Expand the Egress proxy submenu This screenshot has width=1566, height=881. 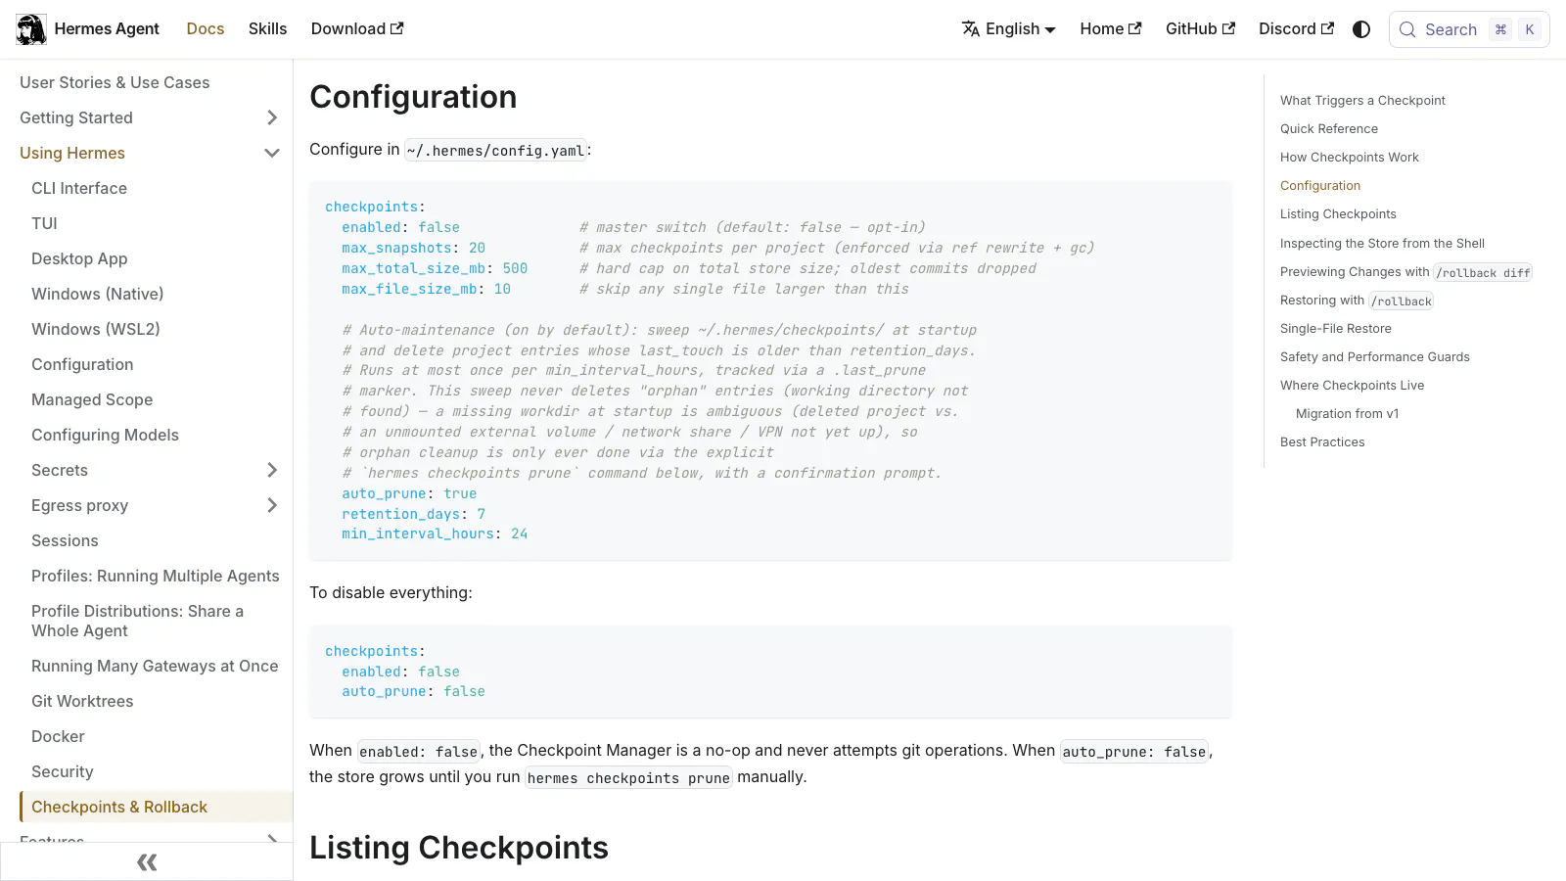pyautogui.click(x=272, y=505)
